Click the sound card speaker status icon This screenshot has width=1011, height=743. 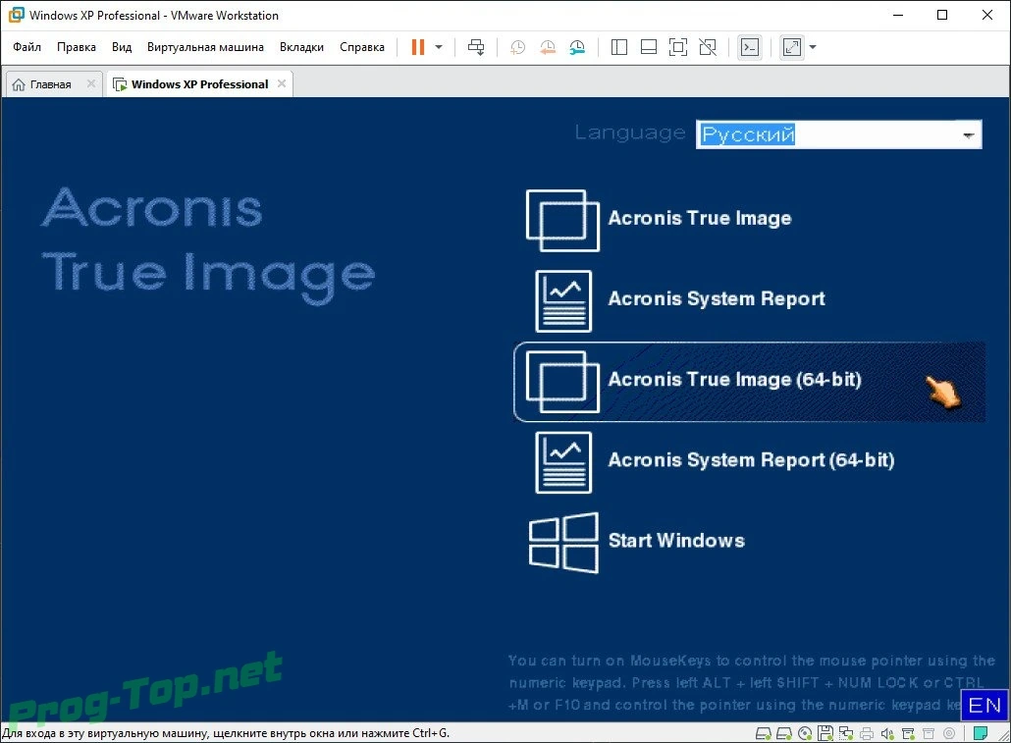pos(887,733)
